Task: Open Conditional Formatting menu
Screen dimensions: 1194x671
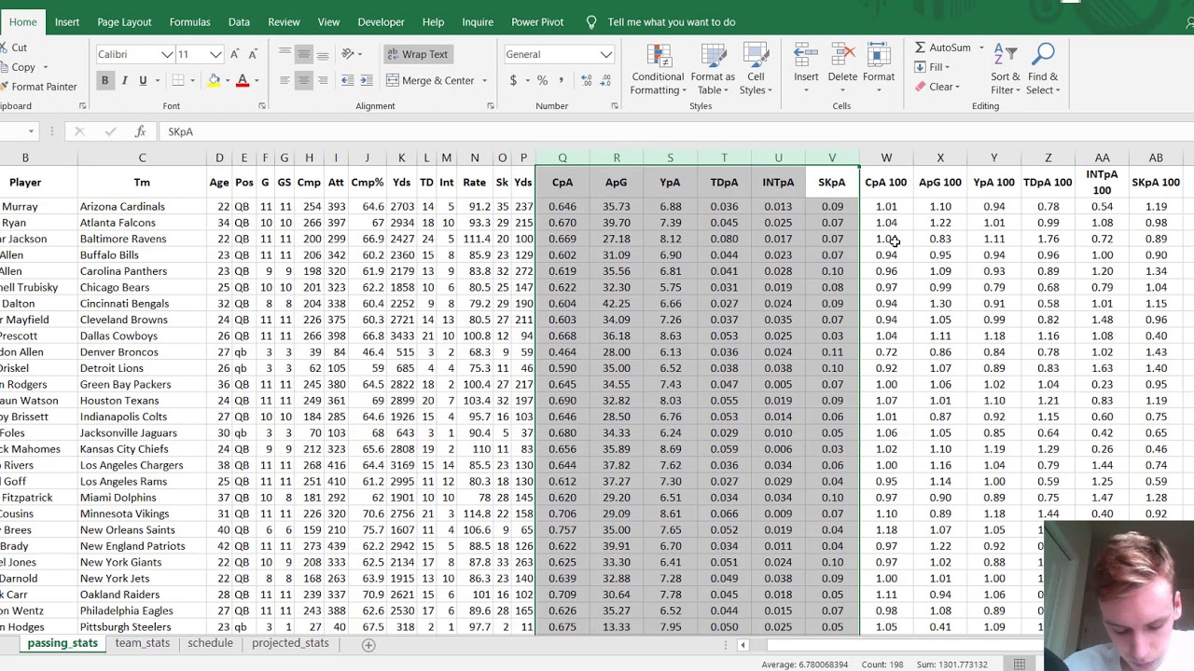Action: point(658,70)
